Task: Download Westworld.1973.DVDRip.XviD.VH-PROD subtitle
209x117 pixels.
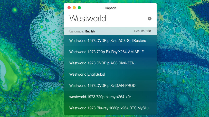Action: pos(102,86)
